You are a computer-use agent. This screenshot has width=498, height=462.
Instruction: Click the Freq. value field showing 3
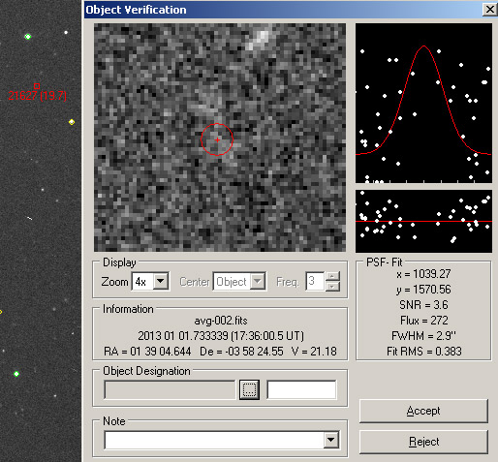[x=315, y=281]
